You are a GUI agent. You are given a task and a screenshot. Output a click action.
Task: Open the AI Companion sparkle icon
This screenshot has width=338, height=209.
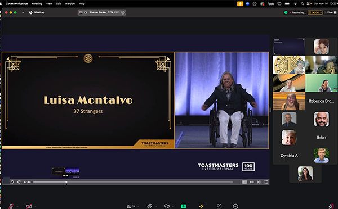pyautogui.click(x=201, y=206)
